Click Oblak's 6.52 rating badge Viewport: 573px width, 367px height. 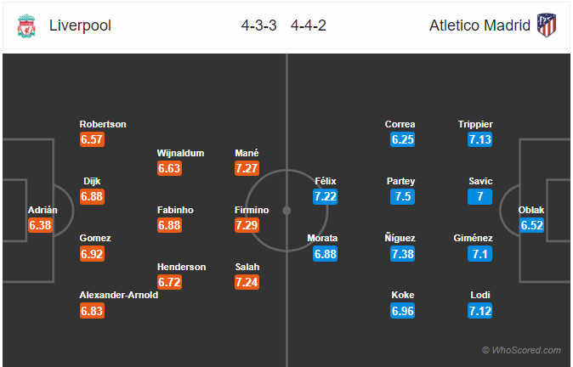point(531,225)
